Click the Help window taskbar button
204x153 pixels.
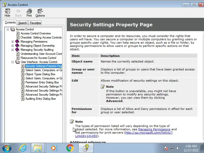86,148
